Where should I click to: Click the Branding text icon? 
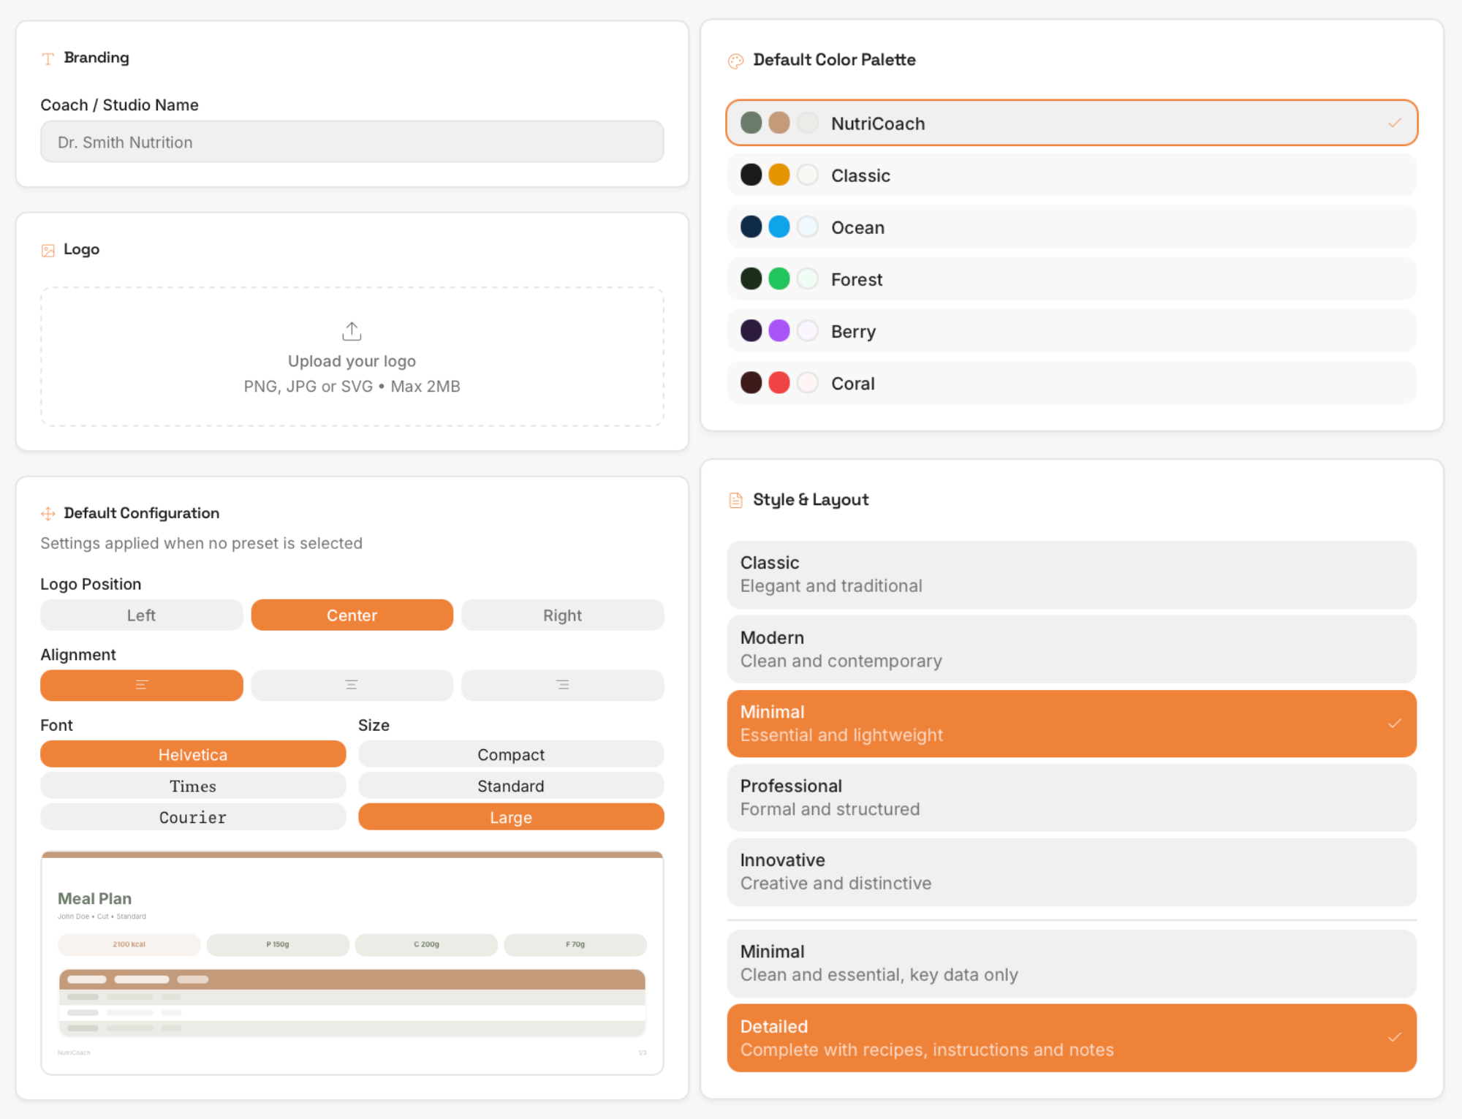48,58
